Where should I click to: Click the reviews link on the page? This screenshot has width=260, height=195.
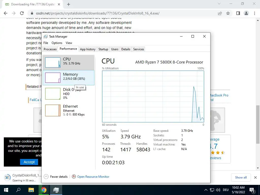tap(216, 158)
